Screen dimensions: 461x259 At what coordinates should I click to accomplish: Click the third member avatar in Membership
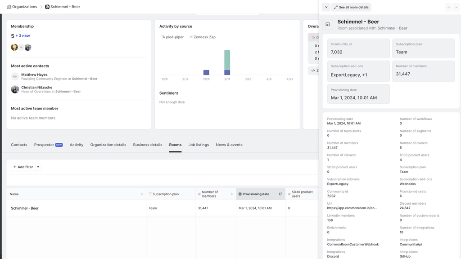pyautogui.click(x=28, y=47)
